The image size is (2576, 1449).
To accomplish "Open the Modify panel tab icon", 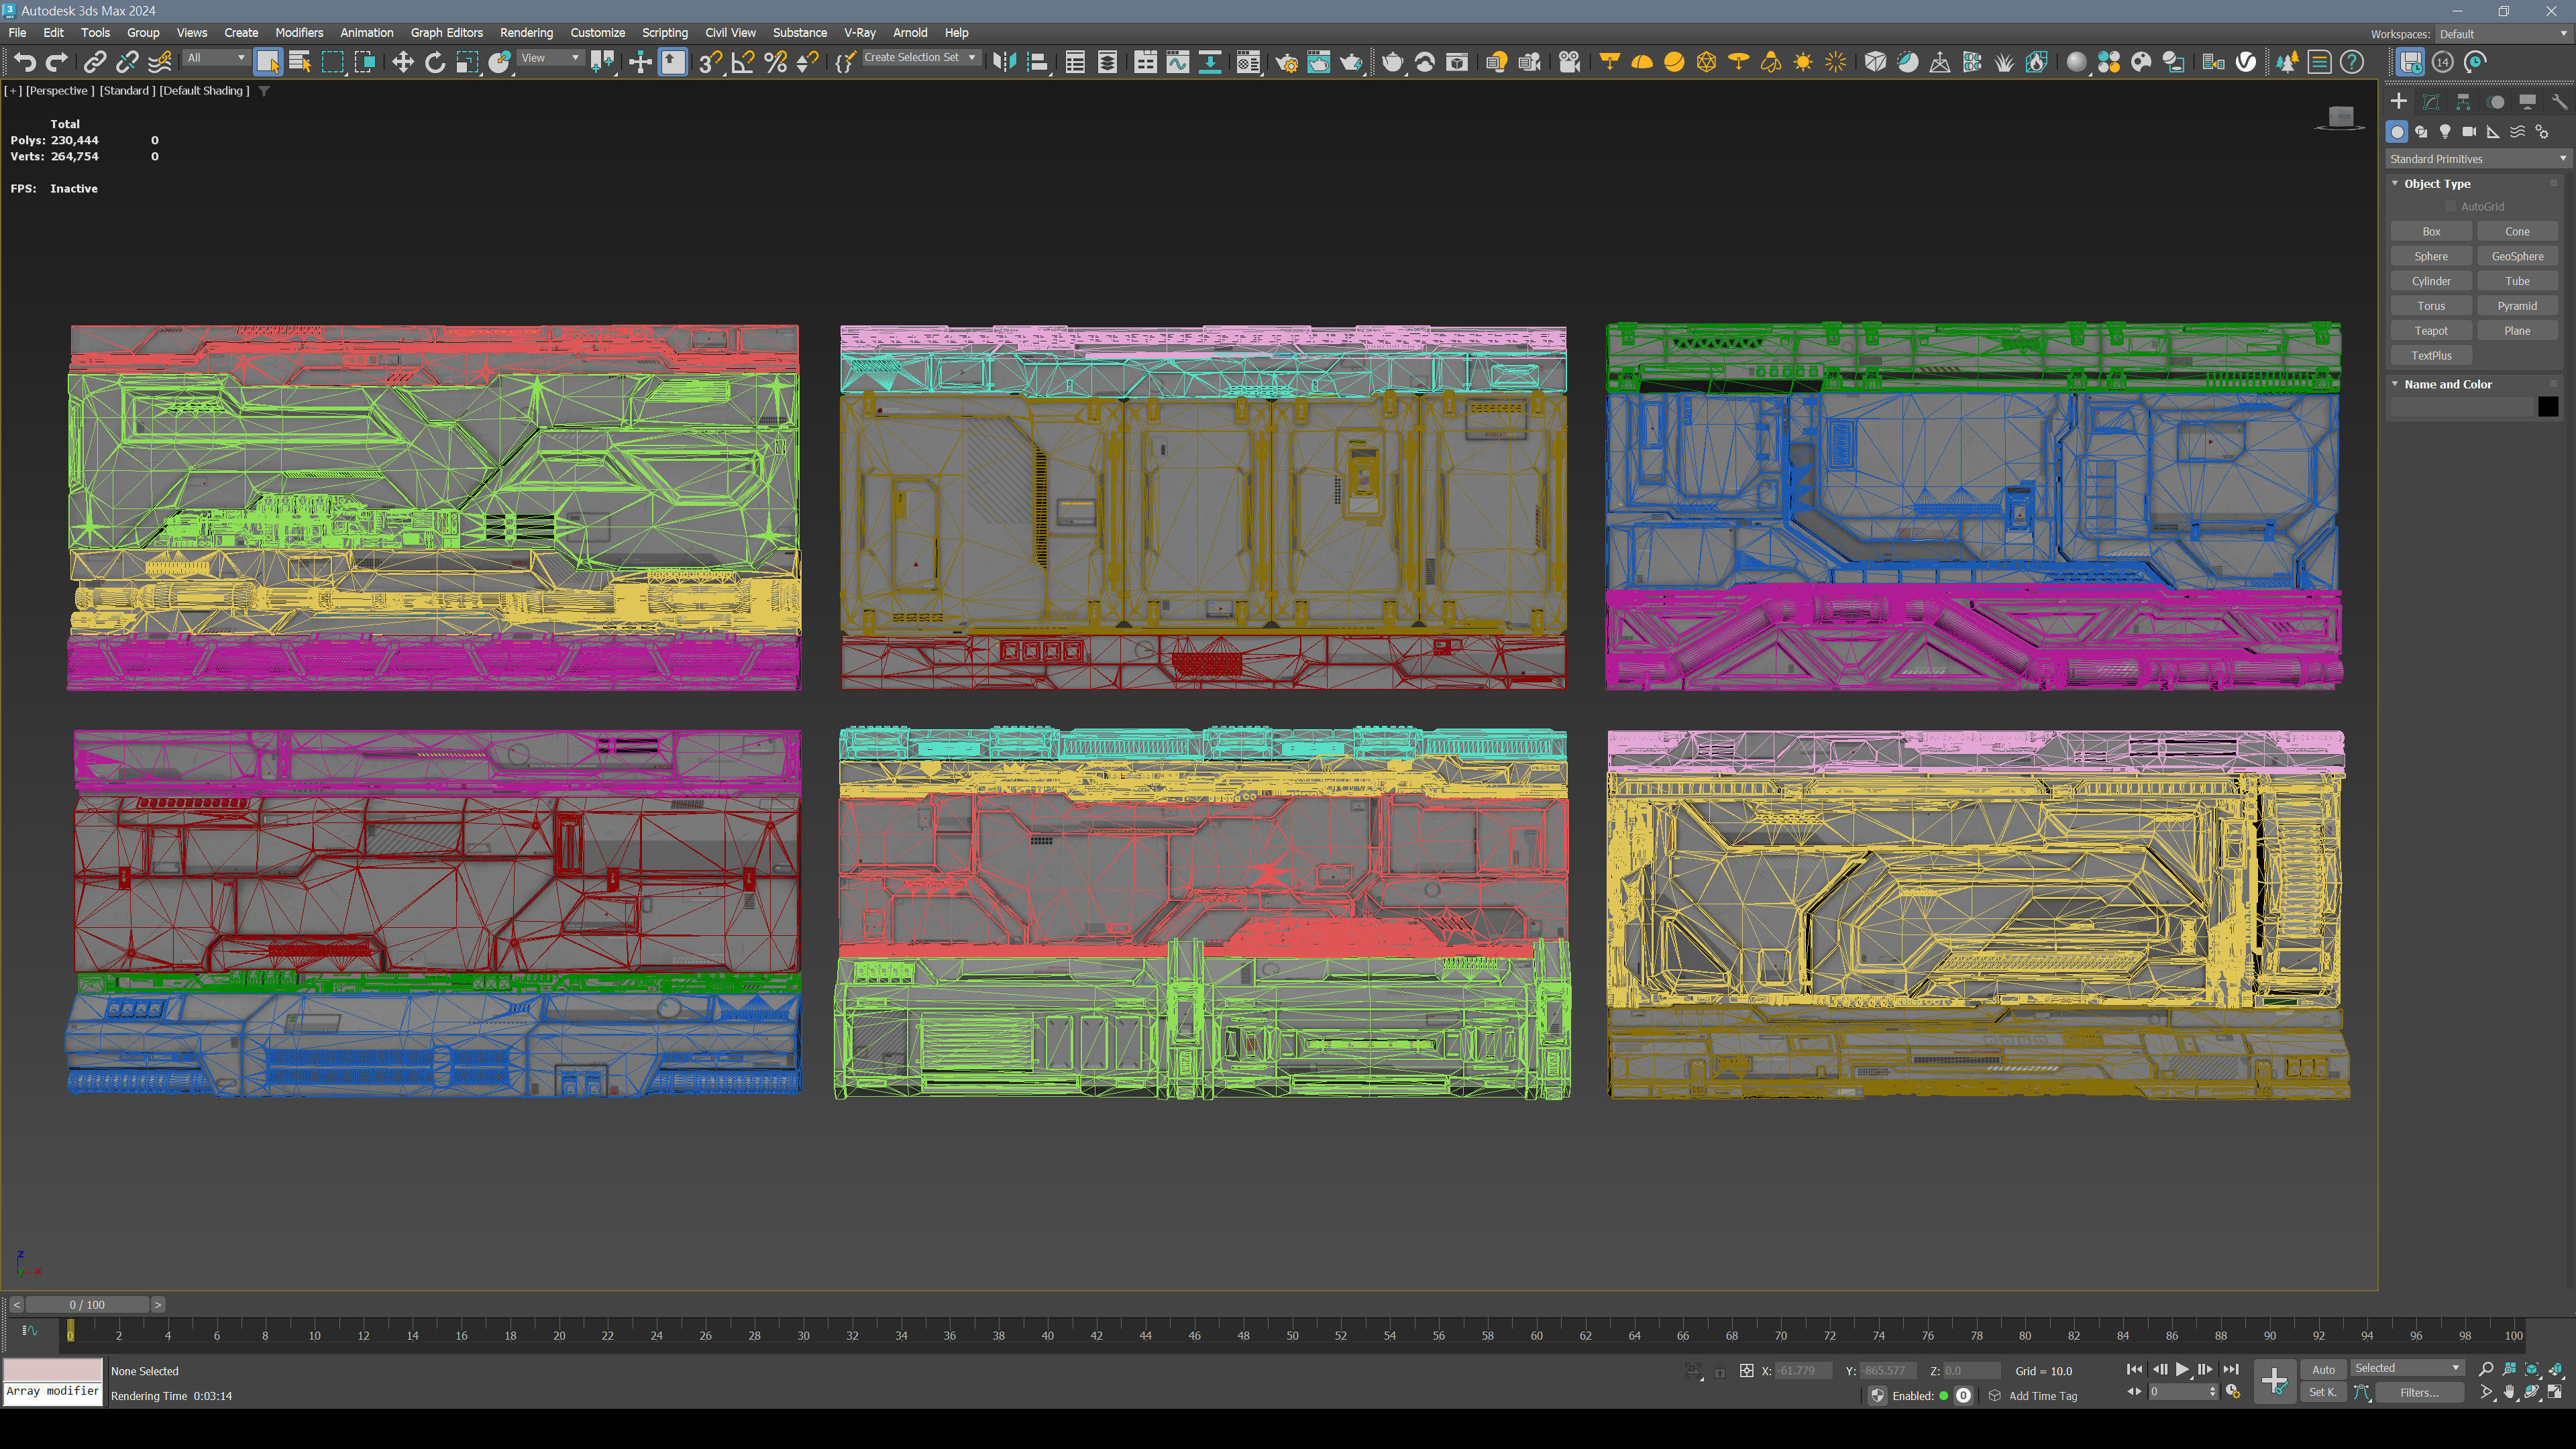I will pos(2431,101).
